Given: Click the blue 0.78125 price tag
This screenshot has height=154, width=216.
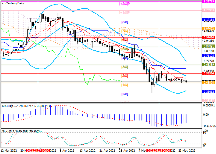Looking at the screenshot, I should point(209,56).
